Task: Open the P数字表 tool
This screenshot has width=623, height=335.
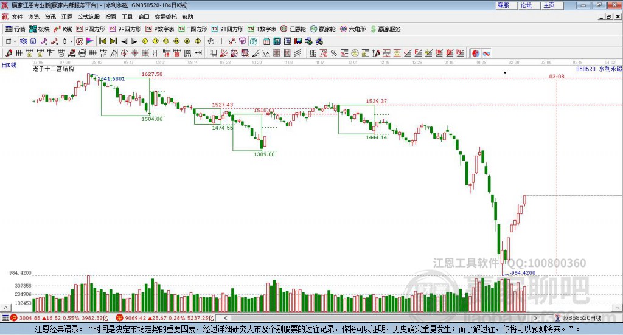Action: click(160, 29)
